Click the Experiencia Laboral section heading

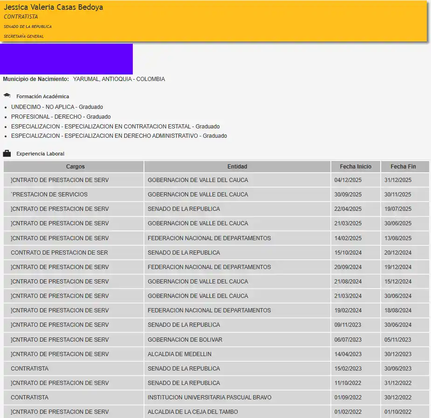click(x=40, y=154)
